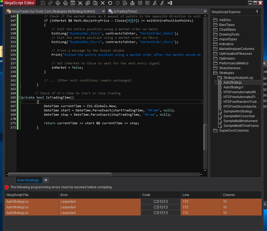267x231 pixels.
Task: Click the Line column header
Action: click(186, 195)
